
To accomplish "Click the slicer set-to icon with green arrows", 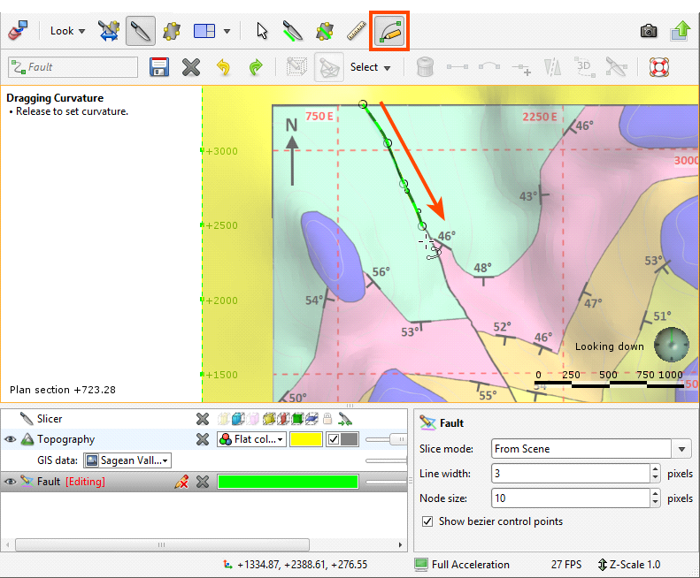I will pos(344,419).
